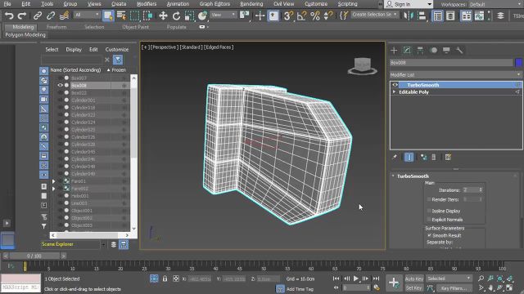Screen dimensions: 524x294
Task: Enable the Render Iters checkbox
Action: tap(429, 199)
